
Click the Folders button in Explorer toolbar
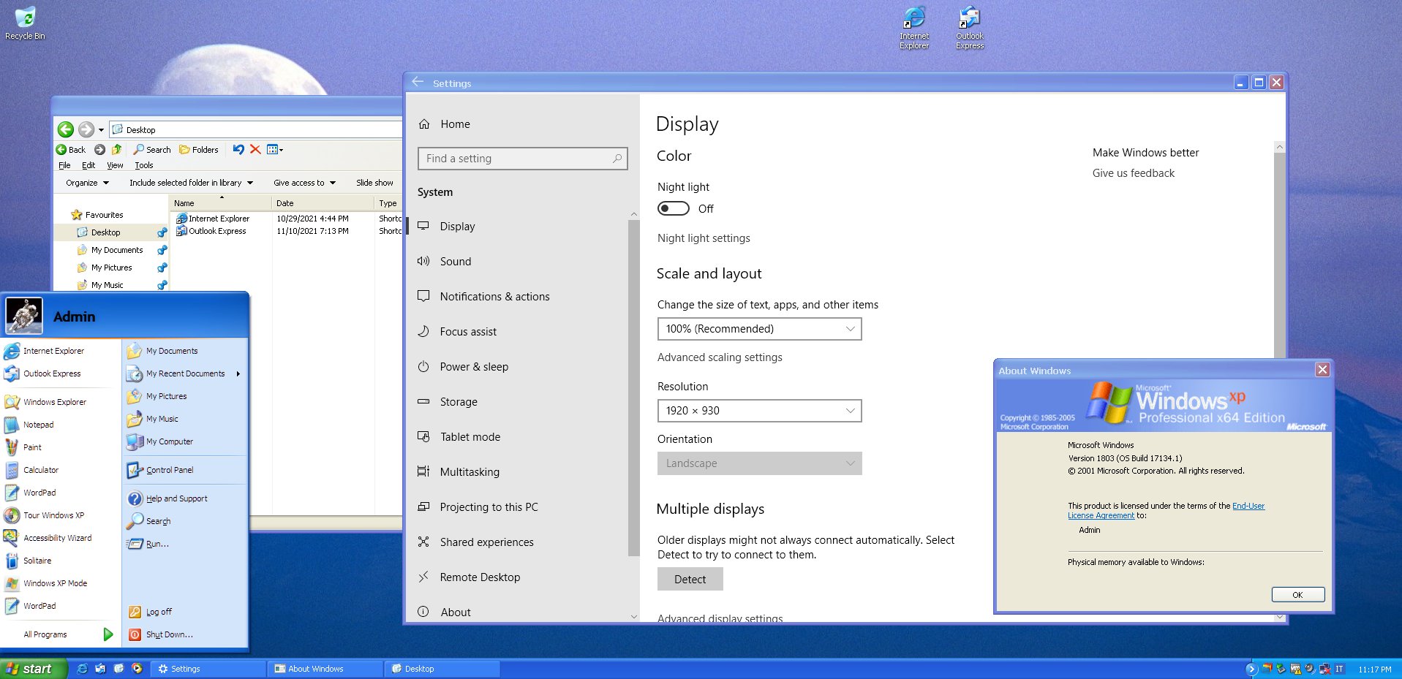coord(199,149)
